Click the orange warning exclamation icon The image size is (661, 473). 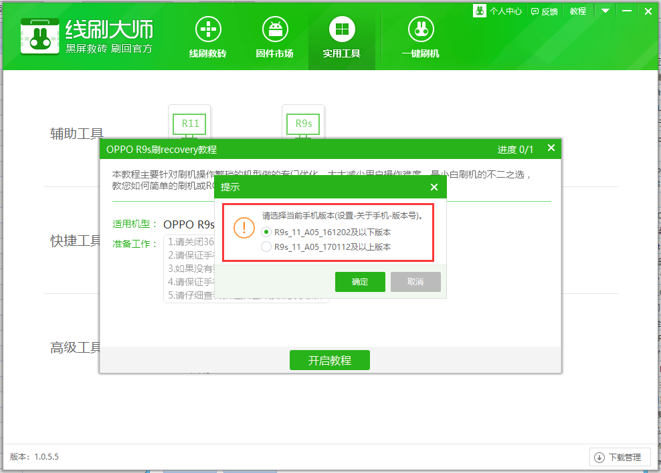point(244,228)
